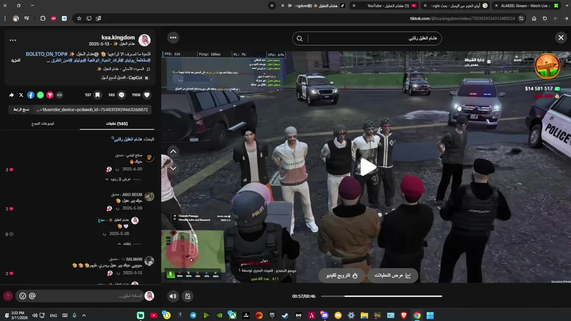Switch to the YouTube هشام العقيل tab
This screenshot has width=571, height=321.
(385, 6)
